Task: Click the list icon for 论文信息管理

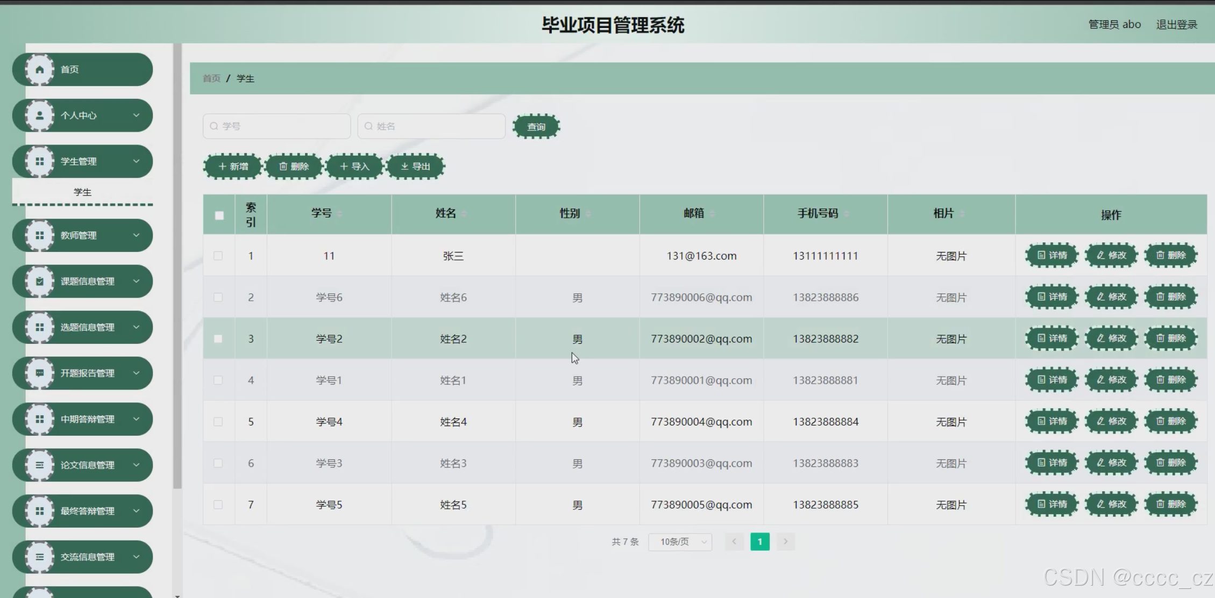Action: pyautogui.click(x=40, y=465)
